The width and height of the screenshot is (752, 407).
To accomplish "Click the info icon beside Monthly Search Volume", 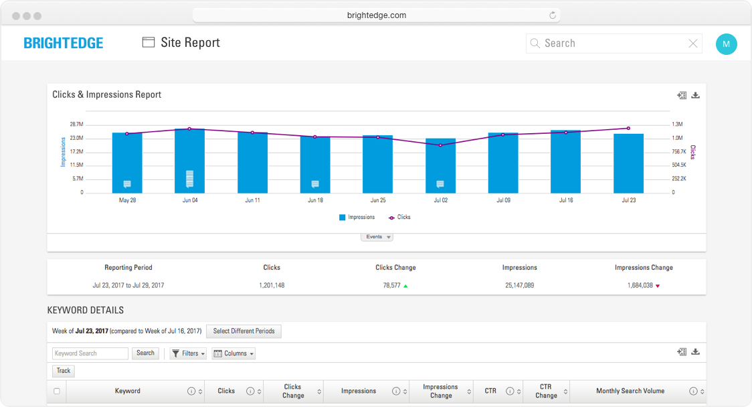I will tap(693, 391).
